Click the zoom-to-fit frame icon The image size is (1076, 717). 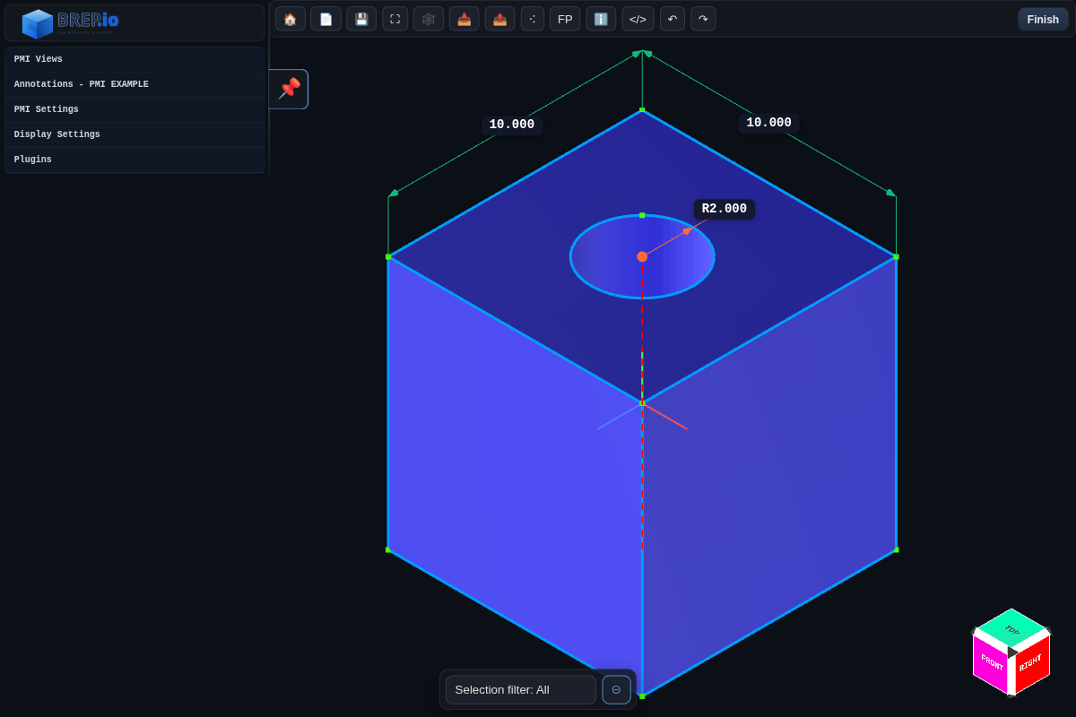395,19
